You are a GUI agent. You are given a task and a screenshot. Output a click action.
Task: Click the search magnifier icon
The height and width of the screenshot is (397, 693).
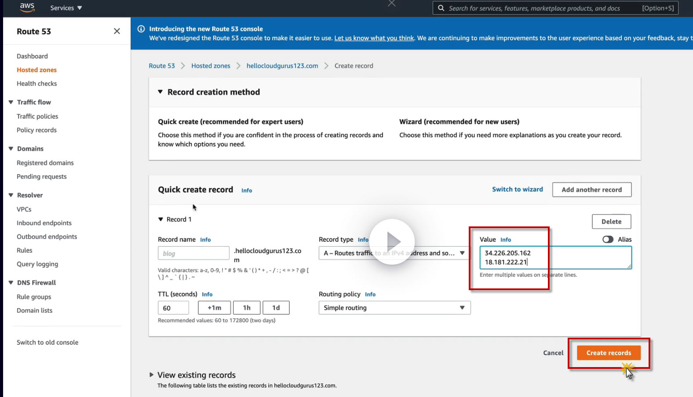(x=441, y=8)
